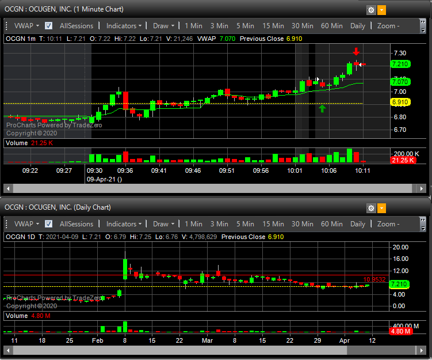The image size is (432, 360).
Task: Click the tall red volume bar at 09:36
Action: point(125,157)
